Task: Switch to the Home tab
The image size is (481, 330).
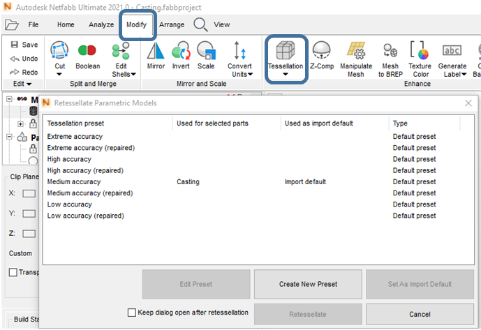Action: (x=66, y=24)
